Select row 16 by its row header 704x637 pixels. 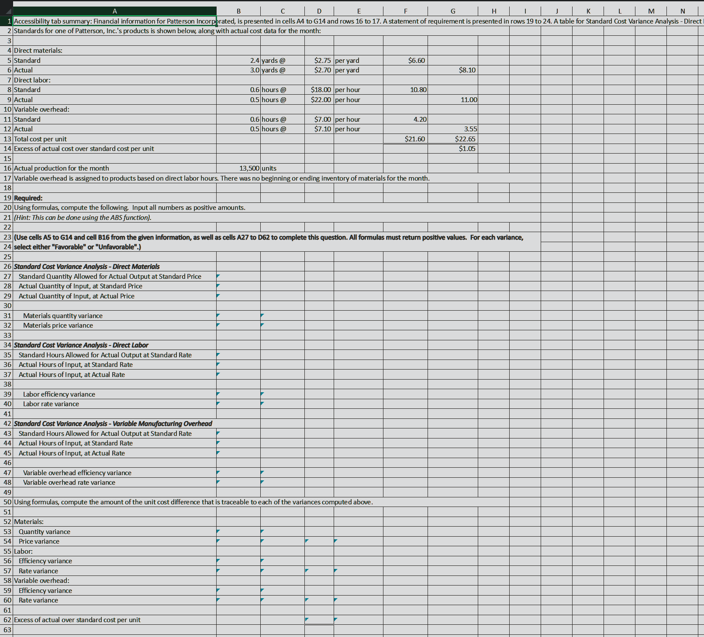(7, 168)
